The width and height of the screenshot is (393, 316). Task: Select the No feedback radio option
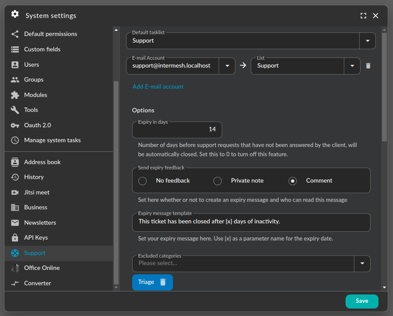click(142, 181)
